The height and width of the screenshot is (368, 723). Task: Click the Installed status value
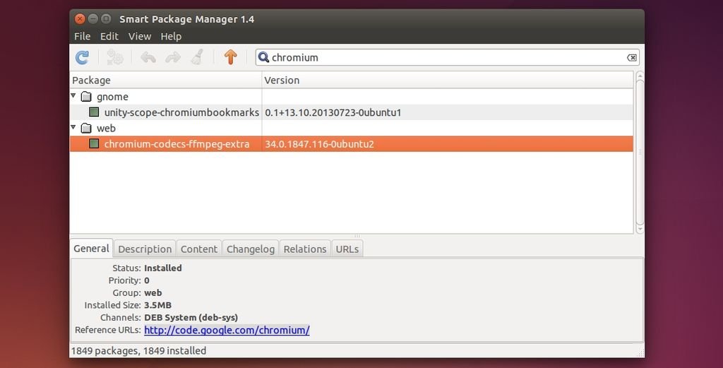click(x=163, y=268)
